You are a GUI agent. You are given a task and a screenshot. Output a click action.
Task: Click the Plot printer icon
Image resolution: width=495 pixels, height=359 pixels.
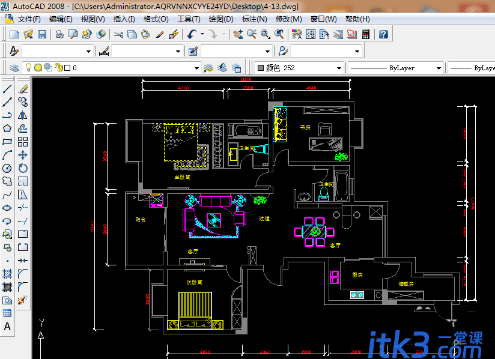pyautogui.click(x=59, y=34)
